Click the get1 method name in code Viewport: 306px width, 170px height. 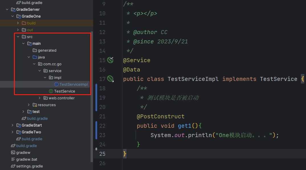(185, 126)
